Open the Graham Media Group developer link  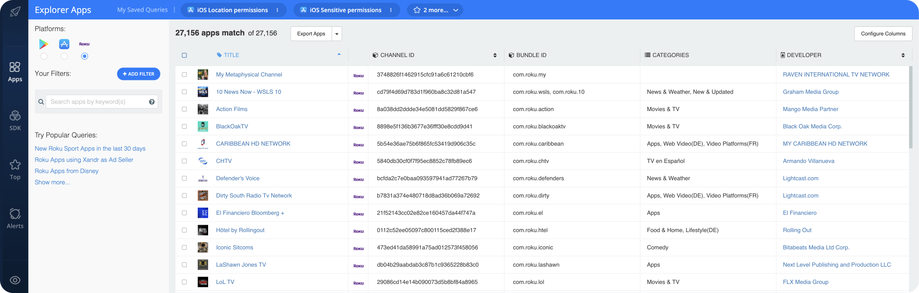click(811, 92)
